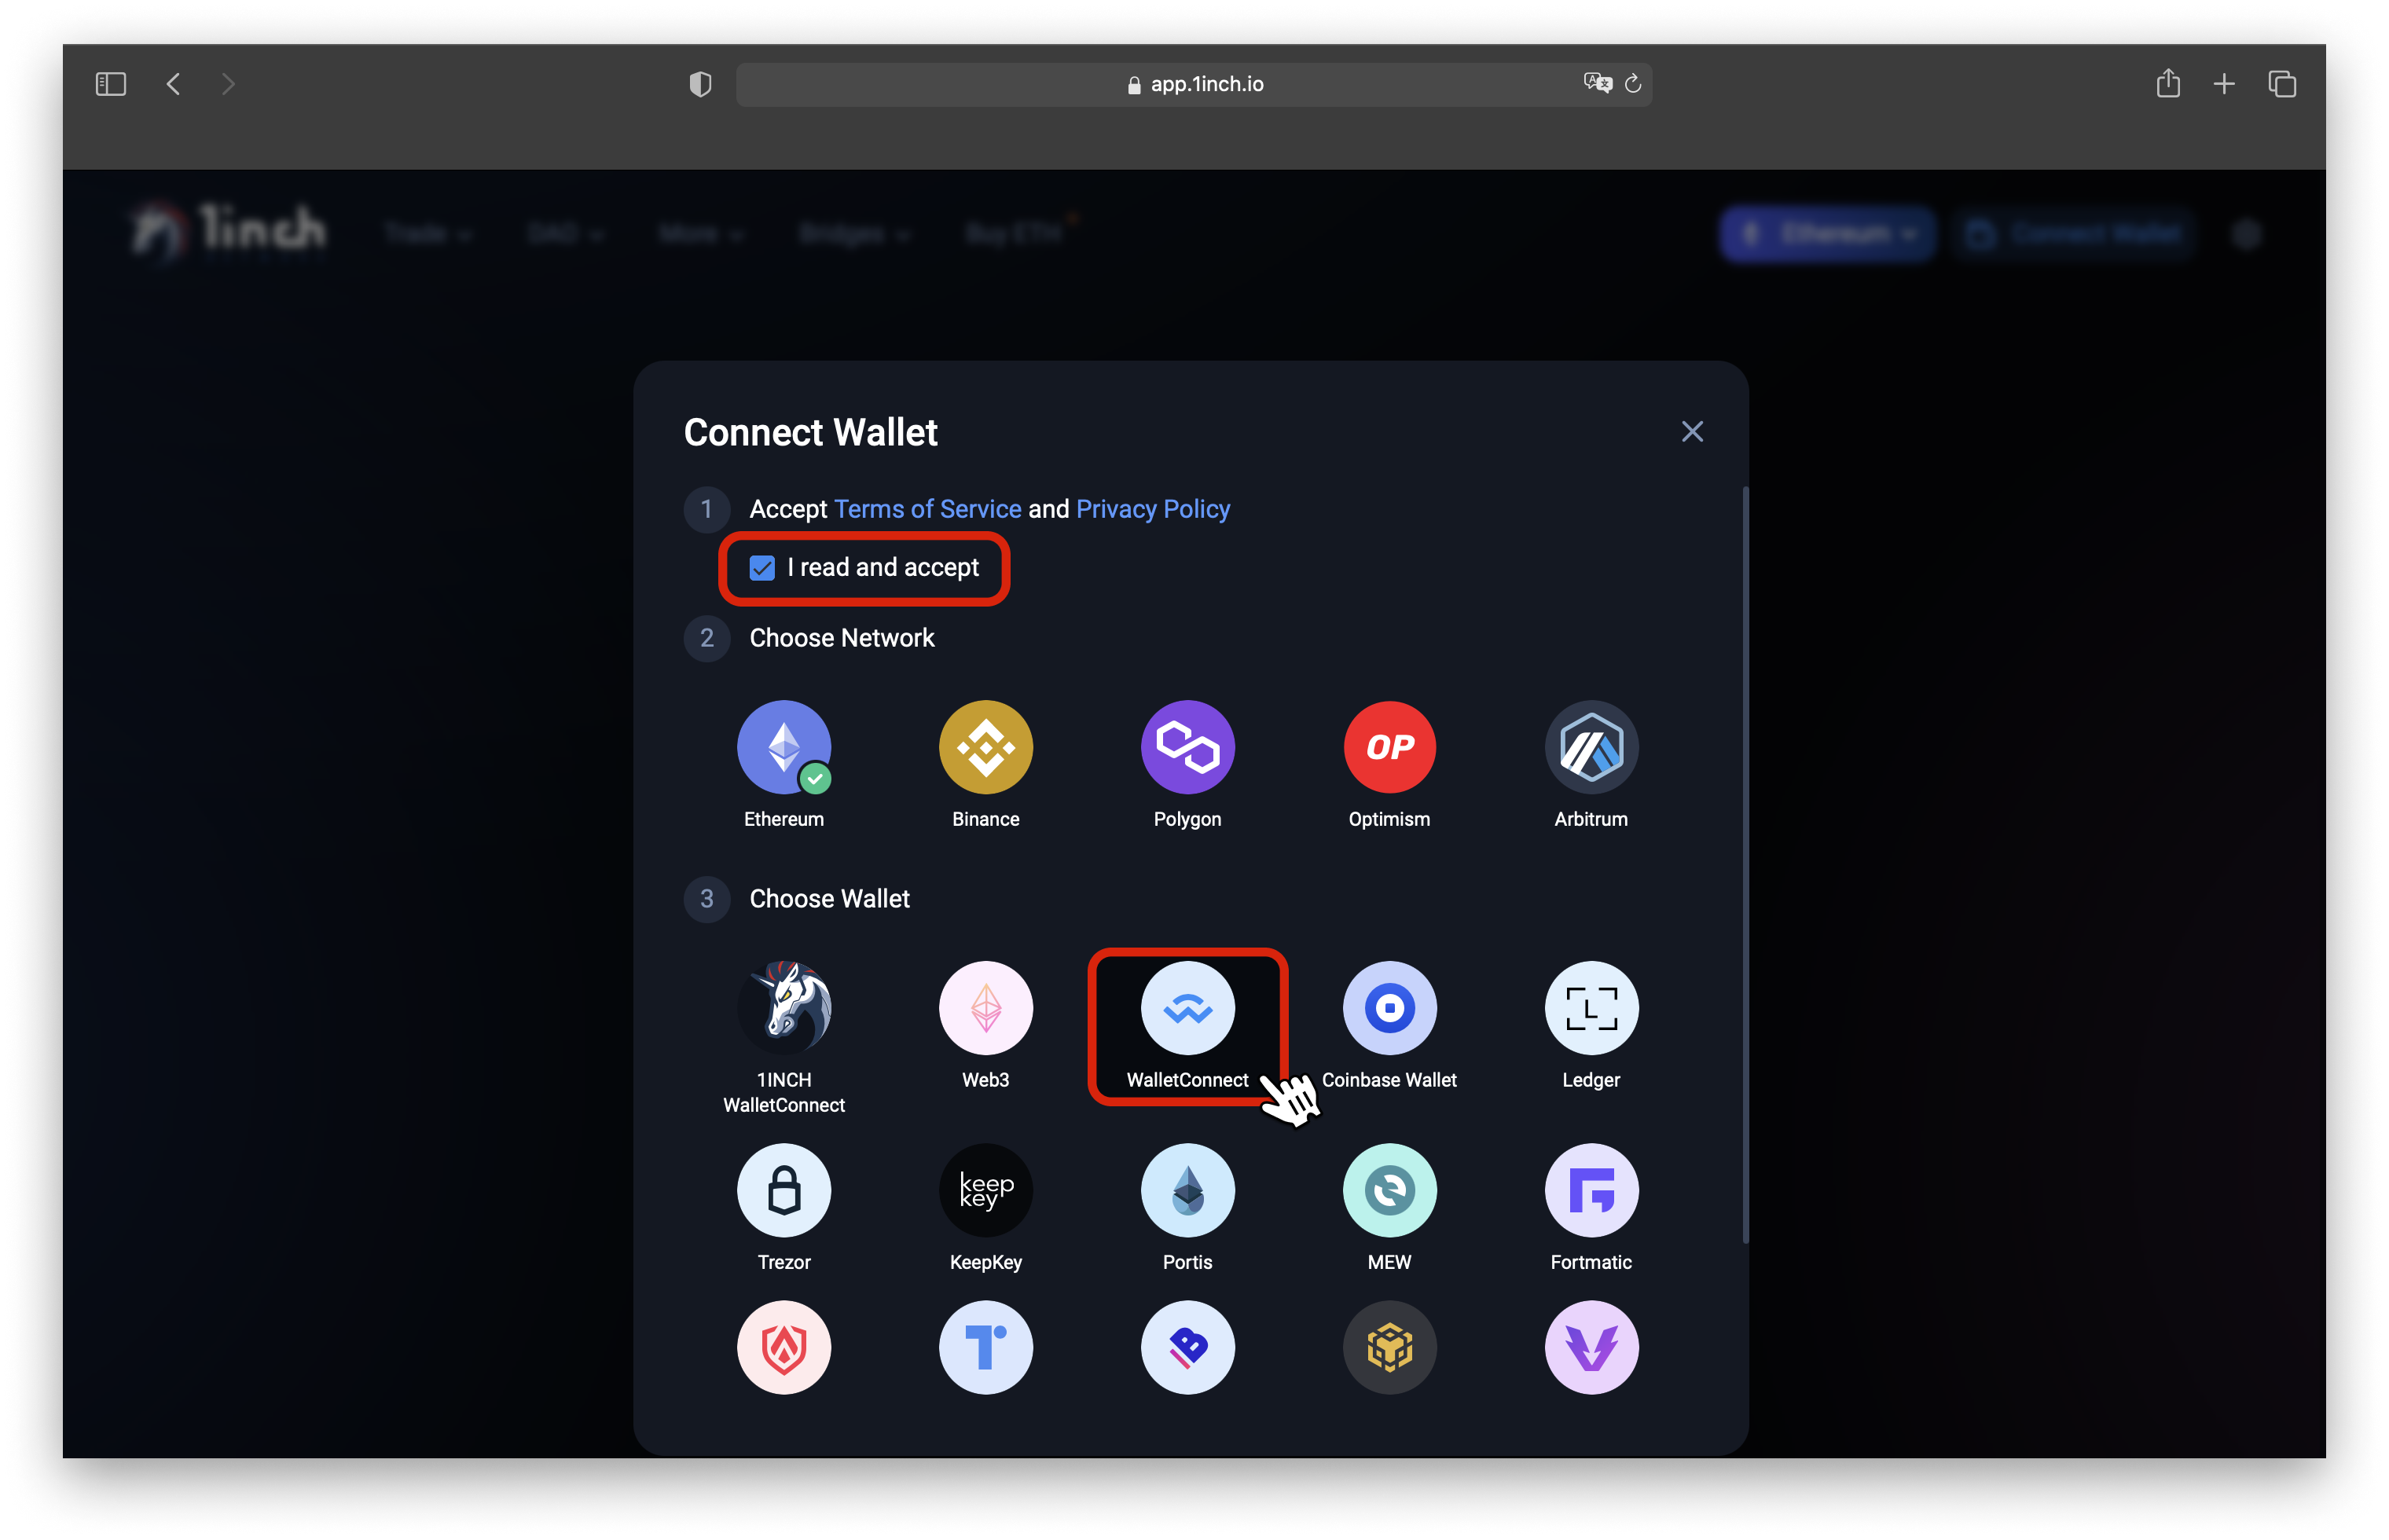Show the Safari sidebar
The image size is (2389, 1540).
110,84
